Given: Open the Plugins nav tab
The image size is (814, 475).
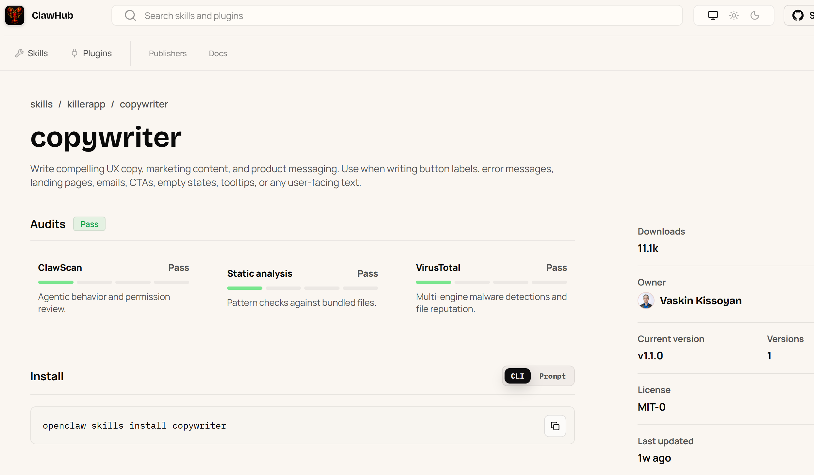Looking at the screenshot, I should [91, 53].
